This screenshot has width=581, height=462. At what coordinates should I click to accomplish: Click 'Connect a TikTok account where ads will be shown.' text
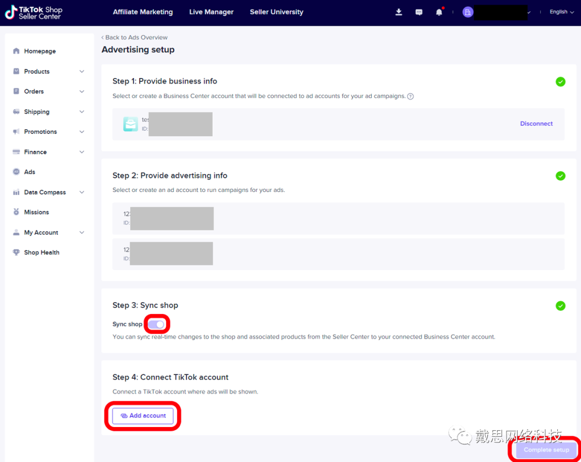185,392
